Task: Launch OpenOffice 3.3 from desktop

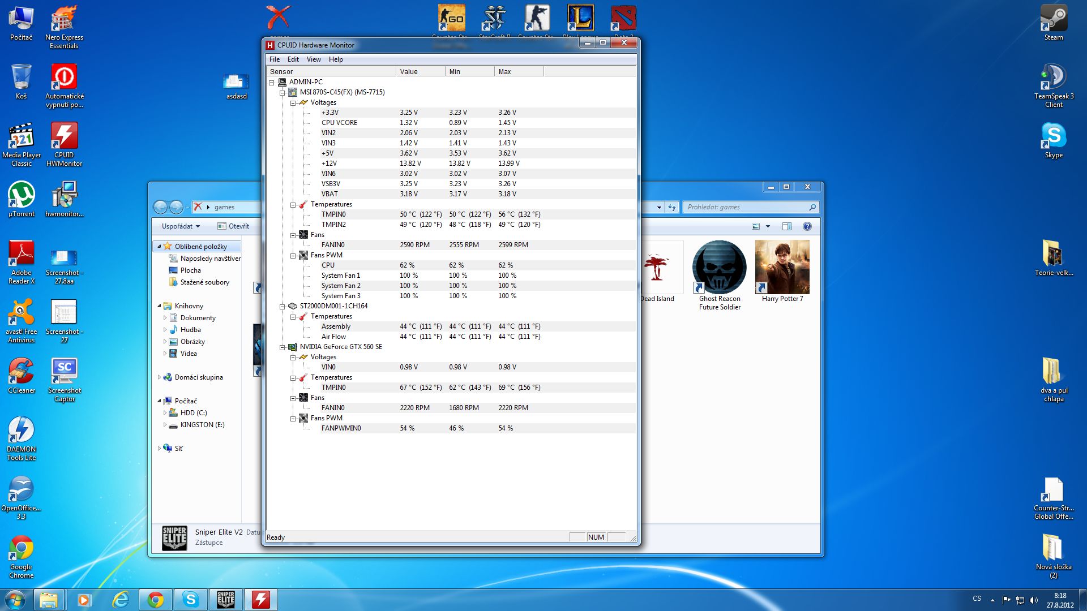Action: [x=22, y=498]
